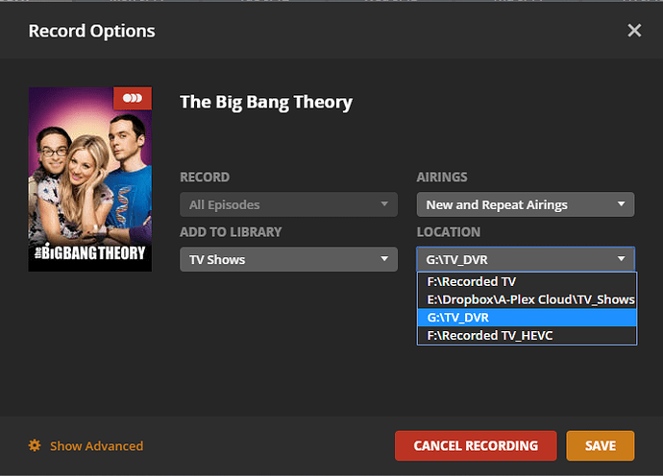Click The Big Bang Theory poster thumbnail

pos(90,179)
